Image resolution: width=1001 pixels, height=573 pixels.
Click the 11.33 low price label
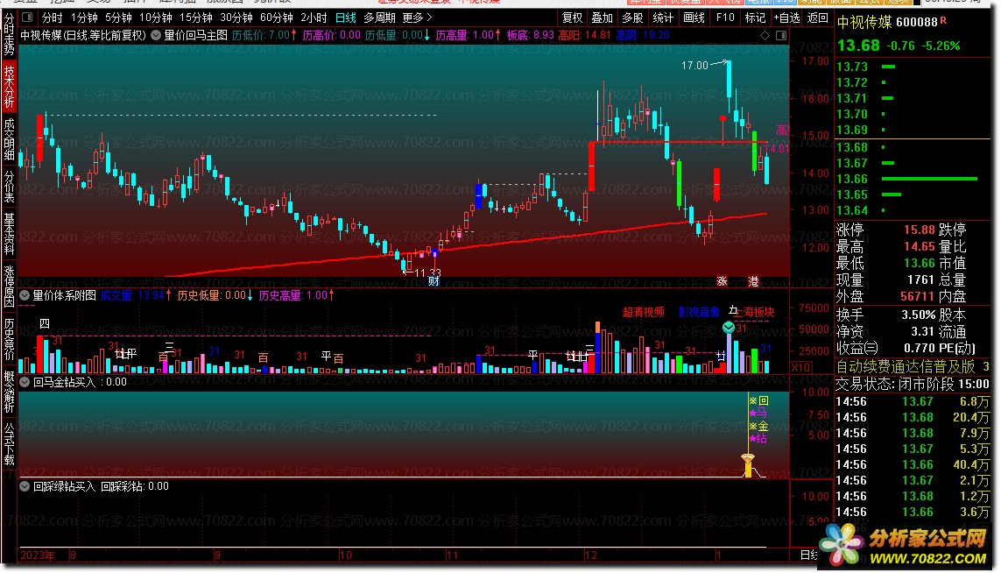point(427,272)
